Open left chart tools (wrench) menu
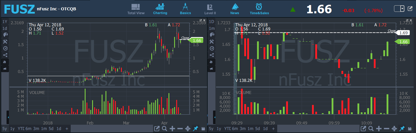This screenshot has height=133, width=416. 5,42
